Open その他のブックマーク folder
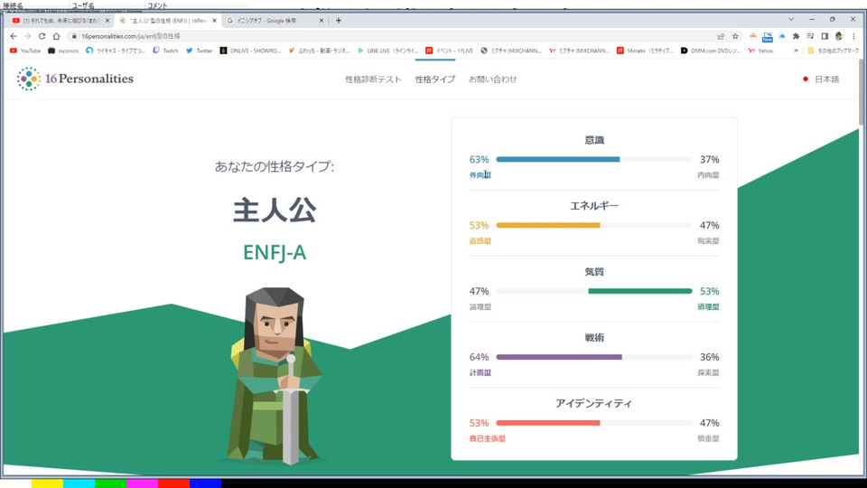867x488 pixels. click(834, 51)
